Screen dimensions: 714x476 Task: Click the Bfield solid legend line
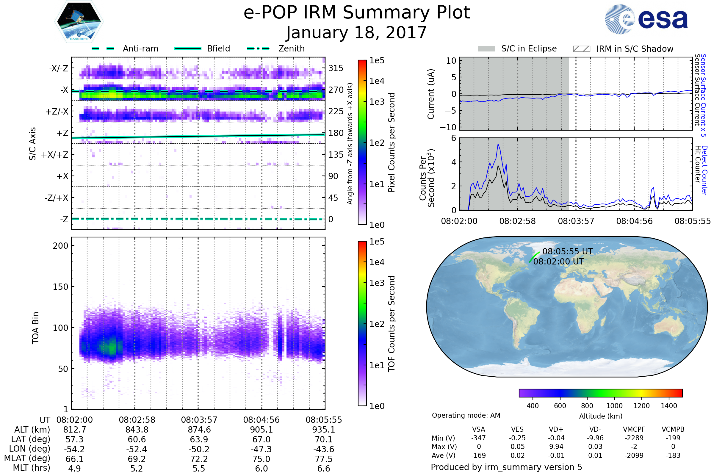(x=188, y=48)
